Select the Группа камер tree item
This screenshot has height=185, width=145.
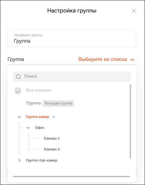[x=38, y=117]
